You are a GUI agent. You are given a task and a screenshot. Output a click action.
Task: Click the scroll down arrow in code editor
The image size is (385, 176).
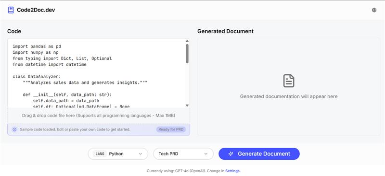pos(187,106)
